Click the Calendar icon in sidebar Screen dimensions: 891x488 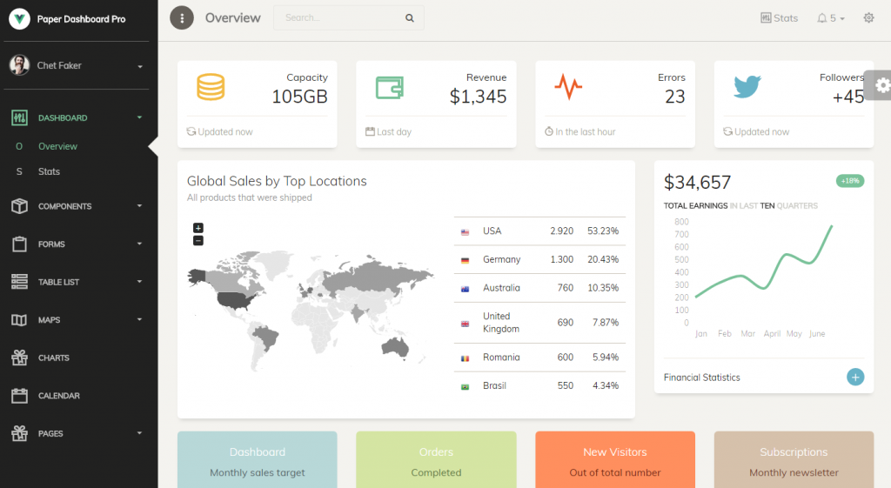[20, 396]
